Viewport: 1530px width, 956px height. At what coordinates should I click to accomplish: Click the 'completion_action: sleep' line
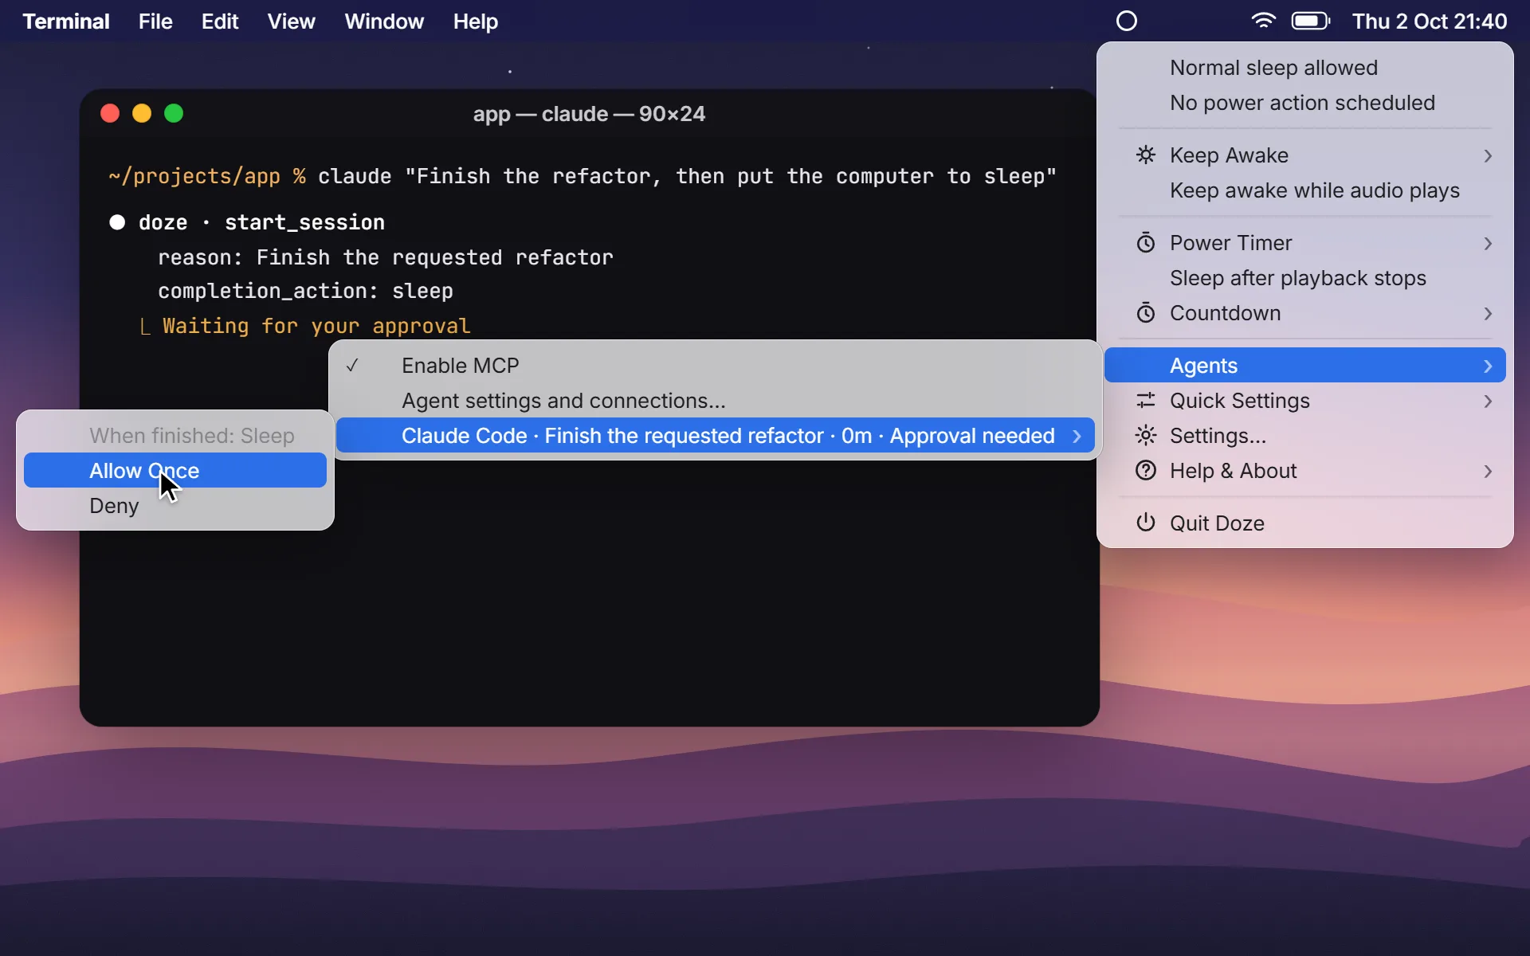[x=305, y=291]
